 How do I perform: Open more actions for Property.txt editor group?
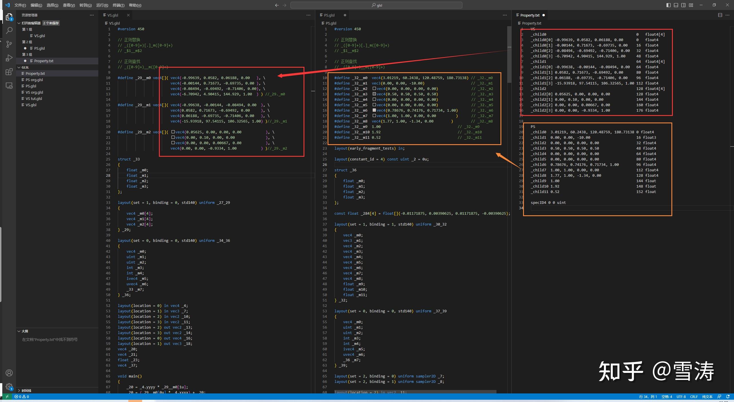click(x=727, y=15)
